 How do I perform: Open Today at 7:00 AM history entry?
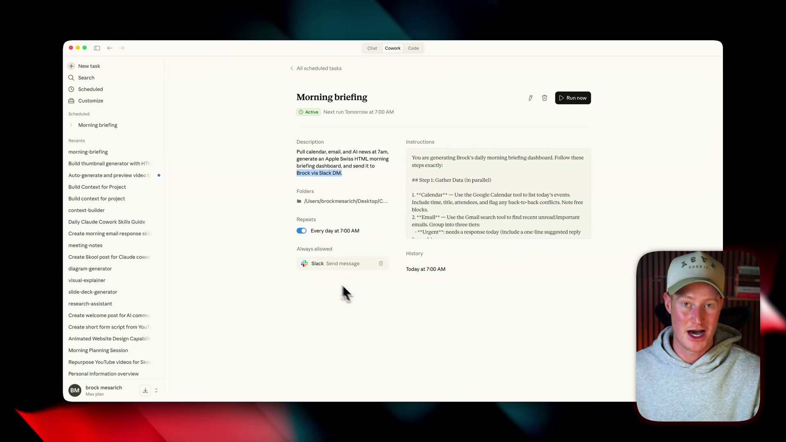click(425, 269)
